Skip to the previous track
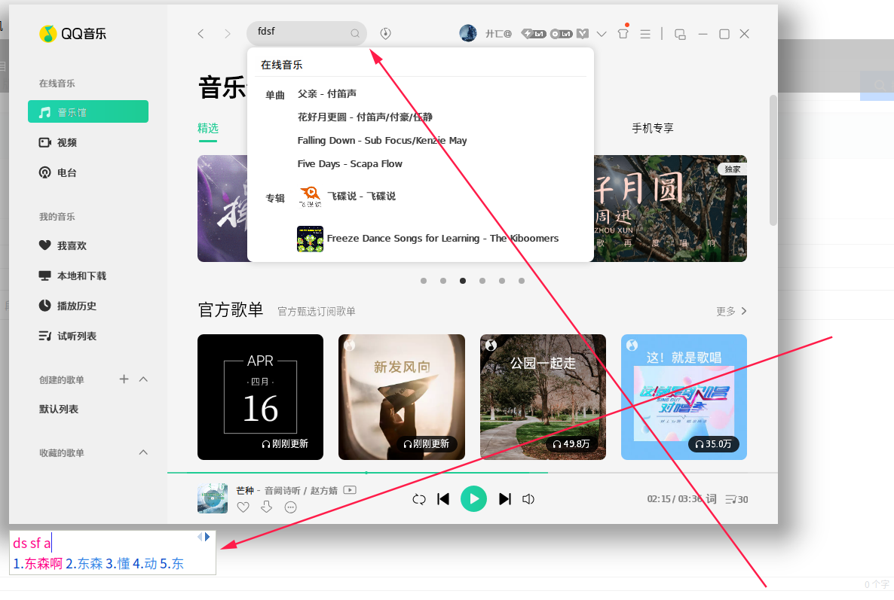 [x=443, y=499]
